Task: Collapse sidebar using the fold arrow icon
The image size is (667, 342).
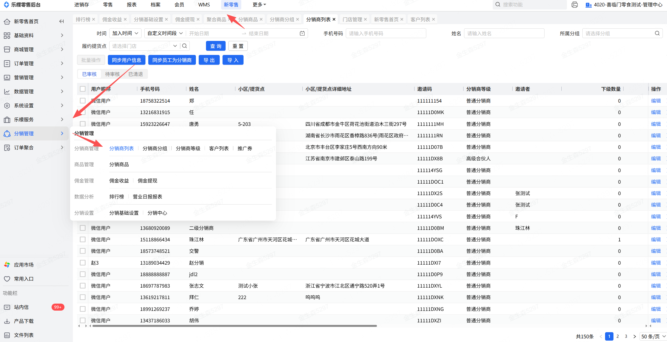Action: point(61,21)
